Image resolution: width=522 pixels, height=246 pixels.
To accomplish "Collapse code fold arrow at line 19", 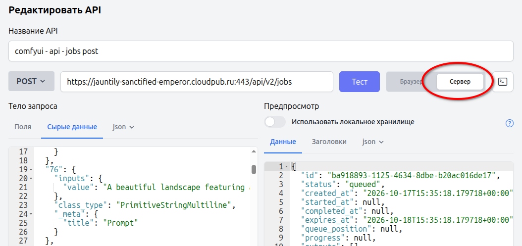I will [x=31, y=170].
